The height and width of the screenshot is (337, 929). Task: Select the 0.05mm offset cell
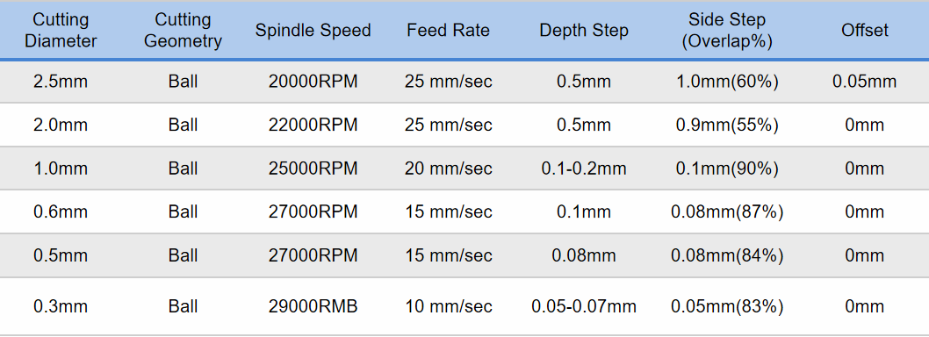[864, 82]
